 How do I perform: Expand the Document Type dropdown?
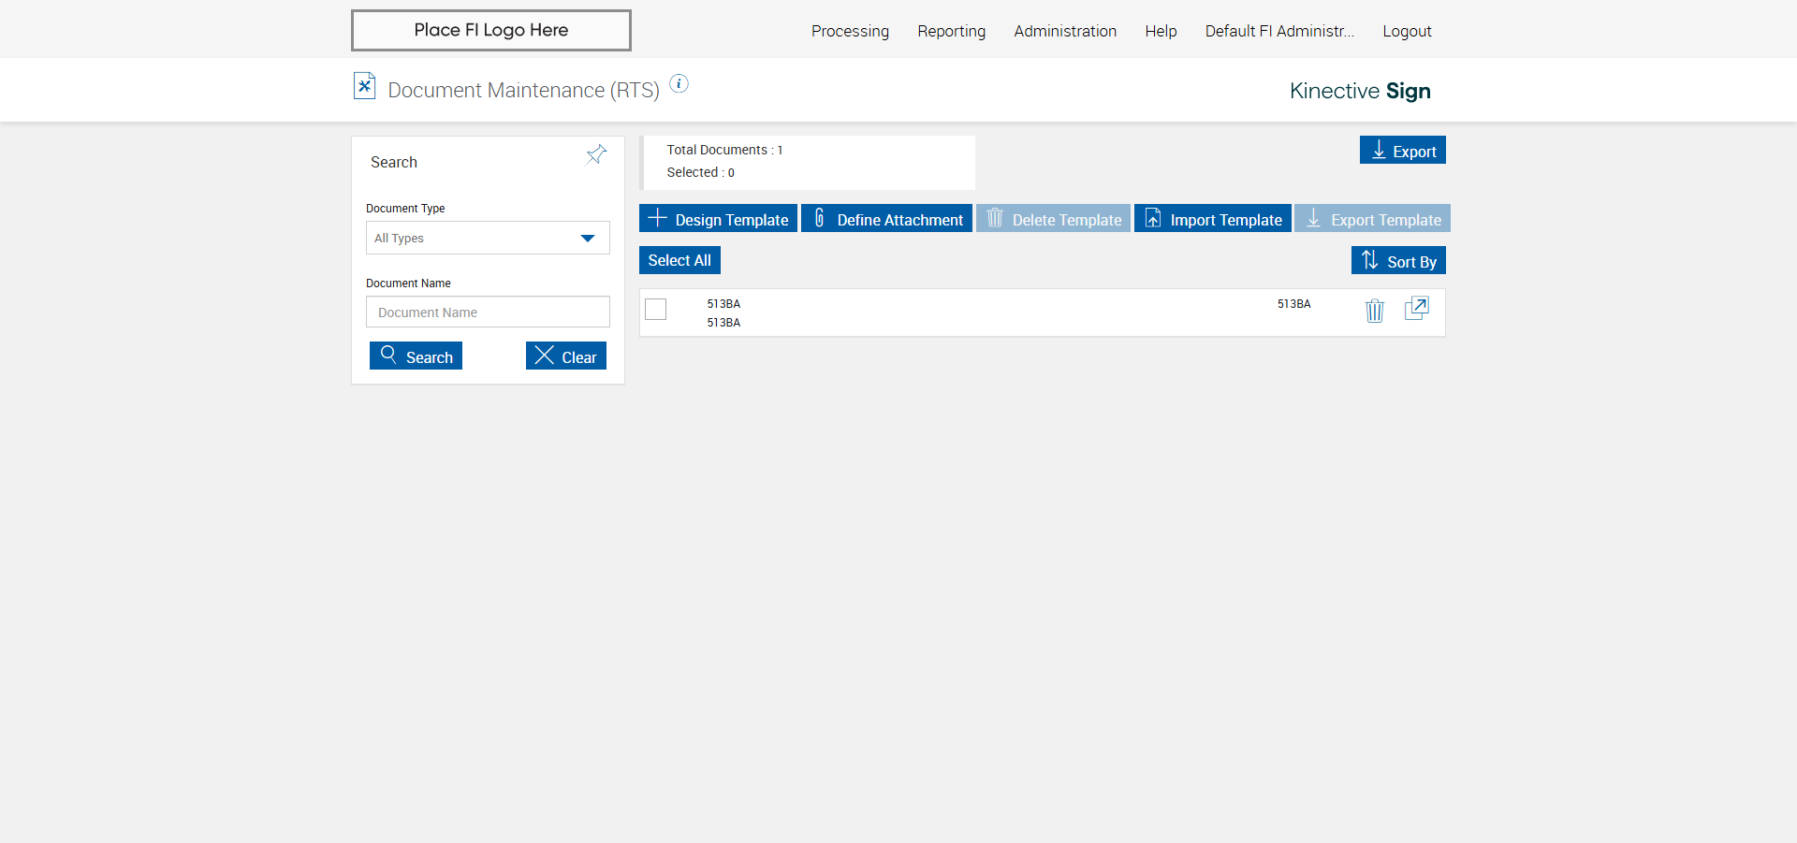pos(488,238)
